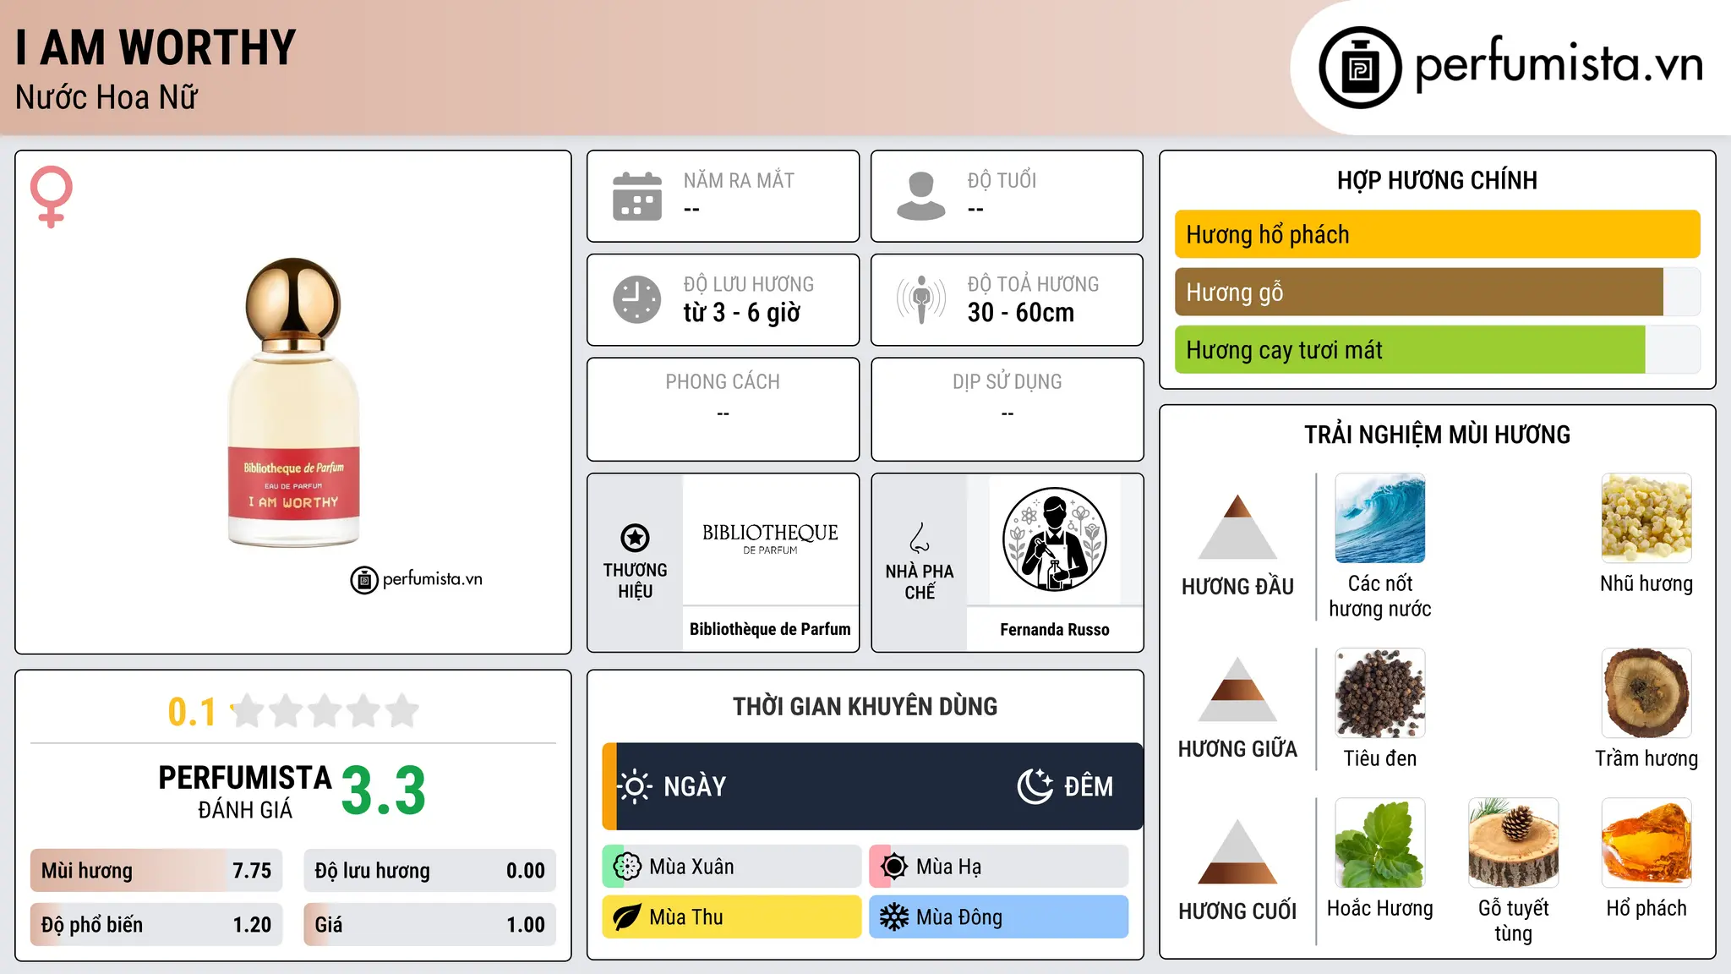Image resolution: width=1731 pixels, height=974 pixels.
Task: Click the nose icon above Nhà pha chế
Action: (920, 538)
